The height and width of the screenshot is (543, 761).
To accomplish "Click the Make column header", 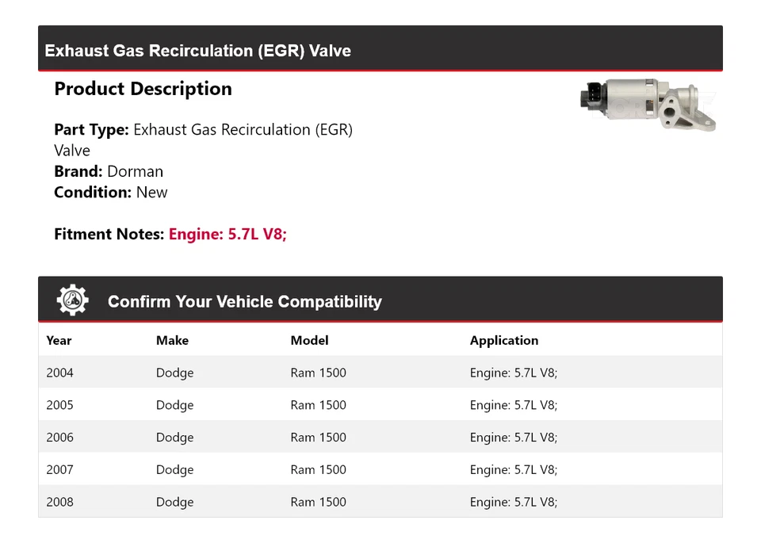I will (172, 340).
